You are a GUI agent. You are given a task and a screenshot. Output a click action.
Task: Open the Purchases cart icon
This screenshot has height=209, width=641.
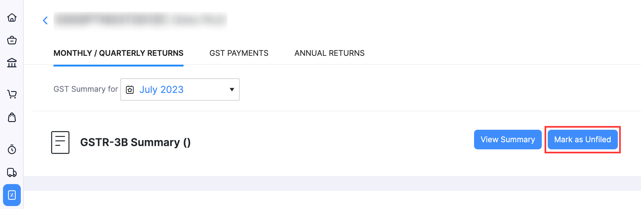12,94
